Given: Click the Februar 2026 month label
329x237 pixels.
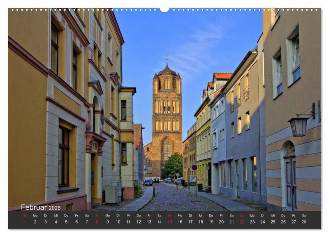Looking at the screenshot, I should click(40, 207).
